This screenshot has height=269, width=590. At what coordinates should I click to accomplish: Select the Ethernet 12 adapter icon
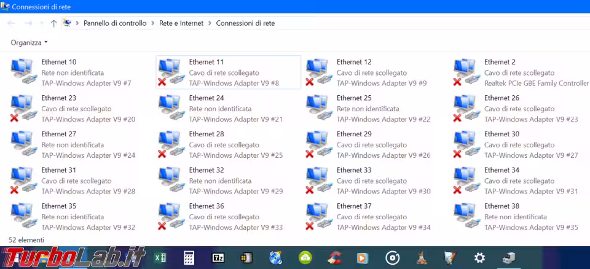pyautogui.click(x=319, y=72)
